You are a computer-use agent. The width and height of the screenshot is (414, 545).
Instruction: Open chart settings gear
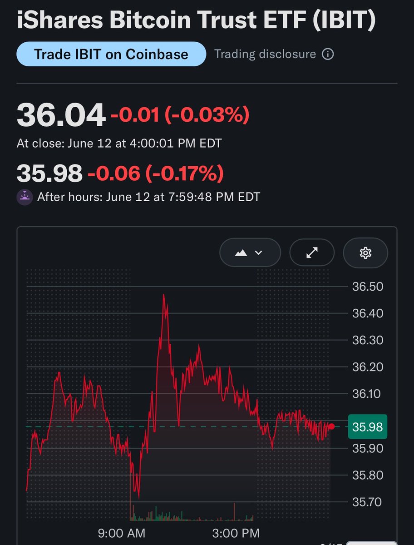[x=365, y=253]
